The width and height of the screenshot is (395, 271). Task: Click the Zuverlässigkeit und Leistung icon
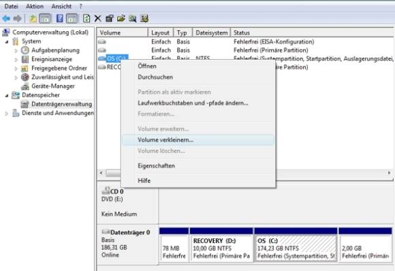click(25, 77)
